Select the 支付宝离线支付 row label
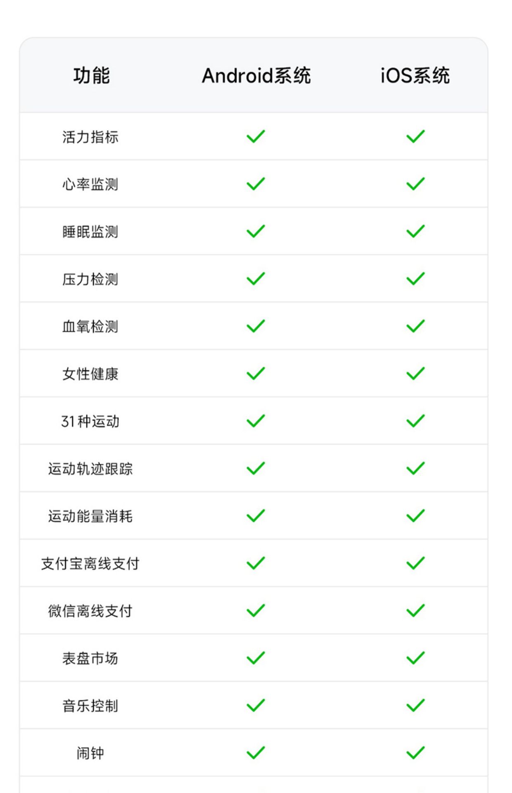 (x=90, y=564)
